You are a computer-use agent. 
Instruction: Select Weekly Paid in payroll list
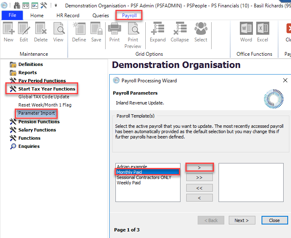tap(129, 183)
